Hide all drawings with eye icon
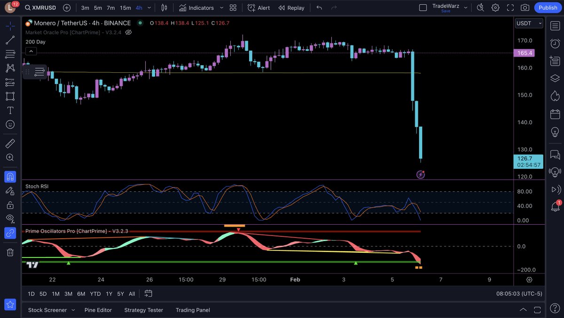This screenshot has width=564, height=318. pyautogui.click(x=10, y=219)
